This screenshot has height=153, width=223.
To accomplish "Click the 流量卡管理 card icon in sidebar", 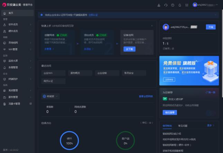I will (x=4, y=104).
